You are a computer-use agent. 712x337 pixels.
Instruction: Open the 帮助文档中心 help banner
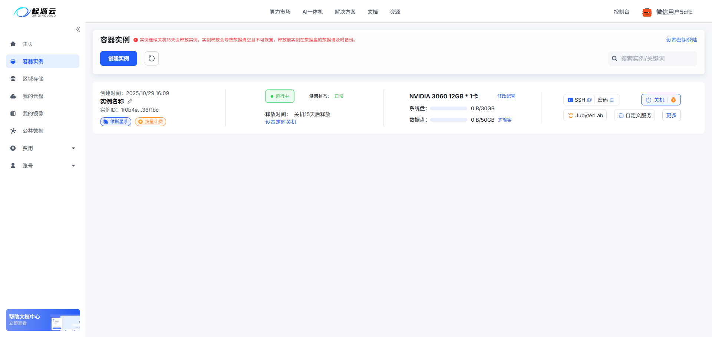(x=43, y=320)
